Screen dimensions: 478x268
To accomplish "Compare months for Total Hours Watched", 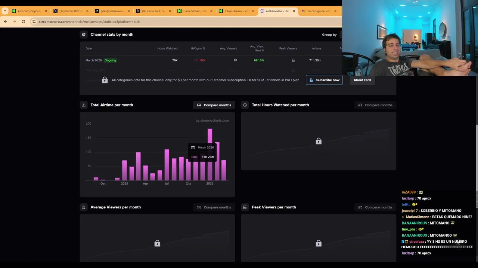I will point(375,105).
